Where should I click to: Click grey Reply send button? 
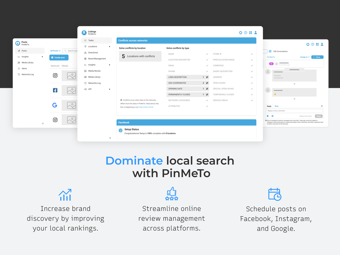pos(319,116)
